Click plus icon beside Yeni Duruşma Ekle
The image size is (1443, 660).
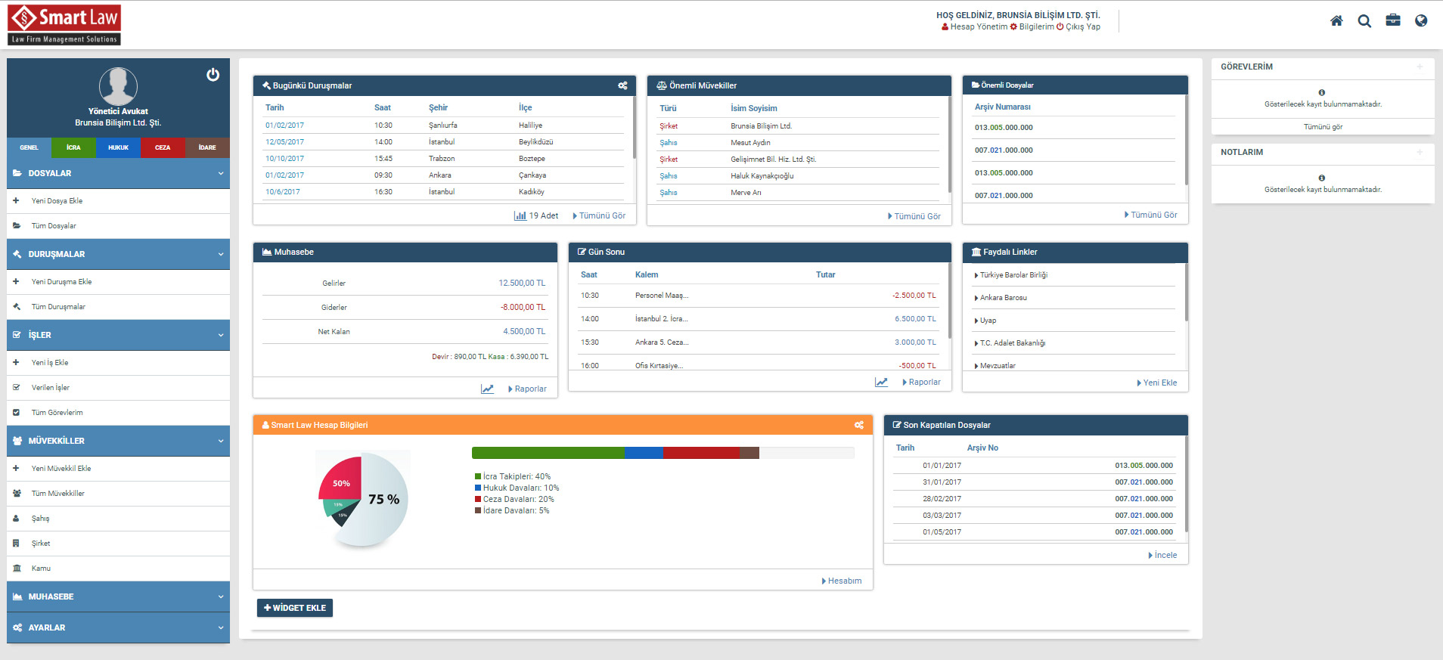pyautogui.click(x=16, y=281)
